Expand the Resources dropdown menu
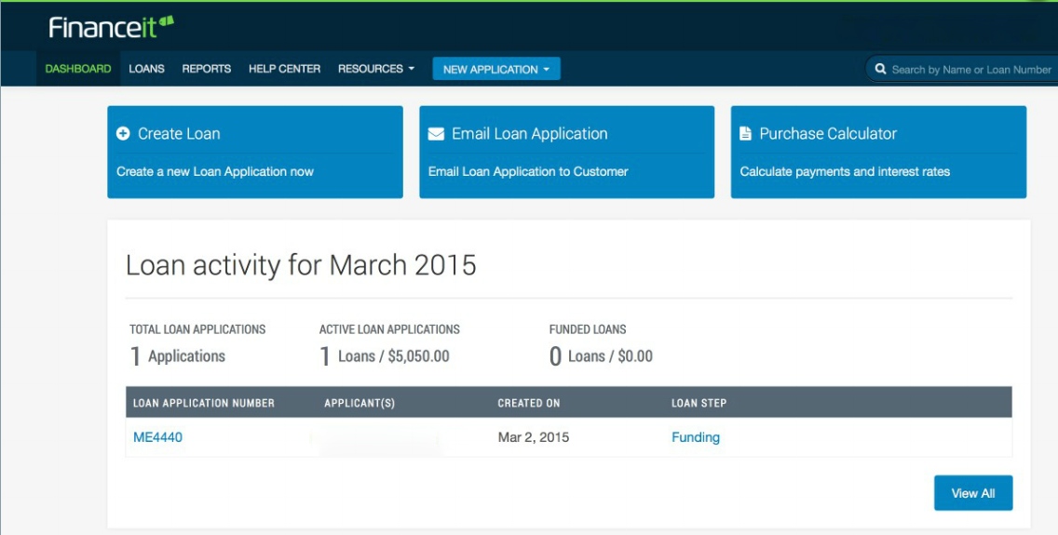This screenshot has width=1058, height=535. point(376,69)
